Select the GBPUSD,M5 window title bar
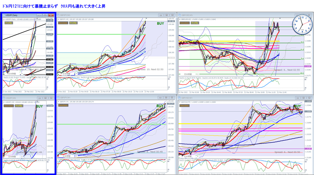Image resolution: width=314 pixels, height=175 pixels. pos(245,15)
